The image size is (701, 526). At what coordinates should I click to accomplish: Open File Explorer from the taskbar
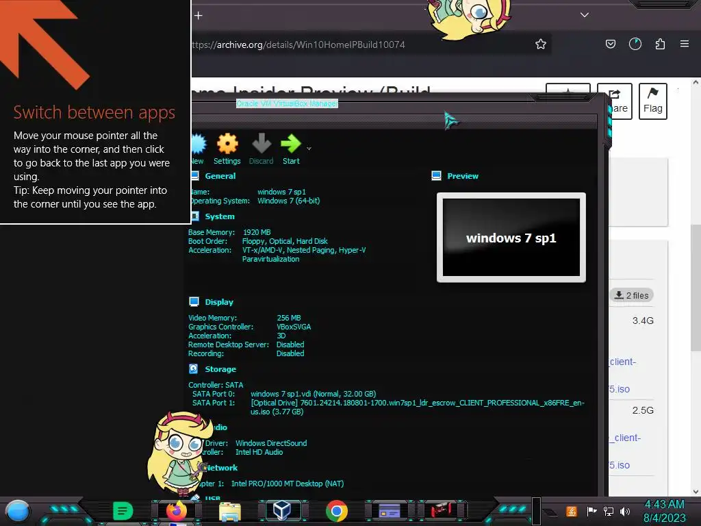230,511
